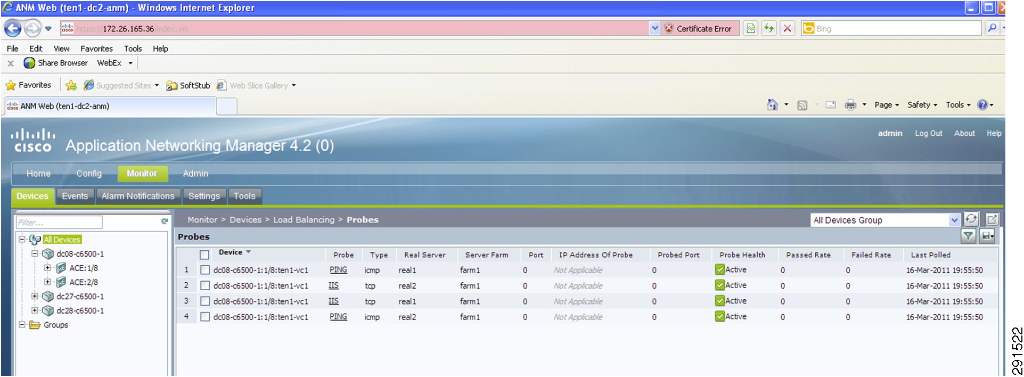Open the Safety command bar dropdown

point(922,105)
